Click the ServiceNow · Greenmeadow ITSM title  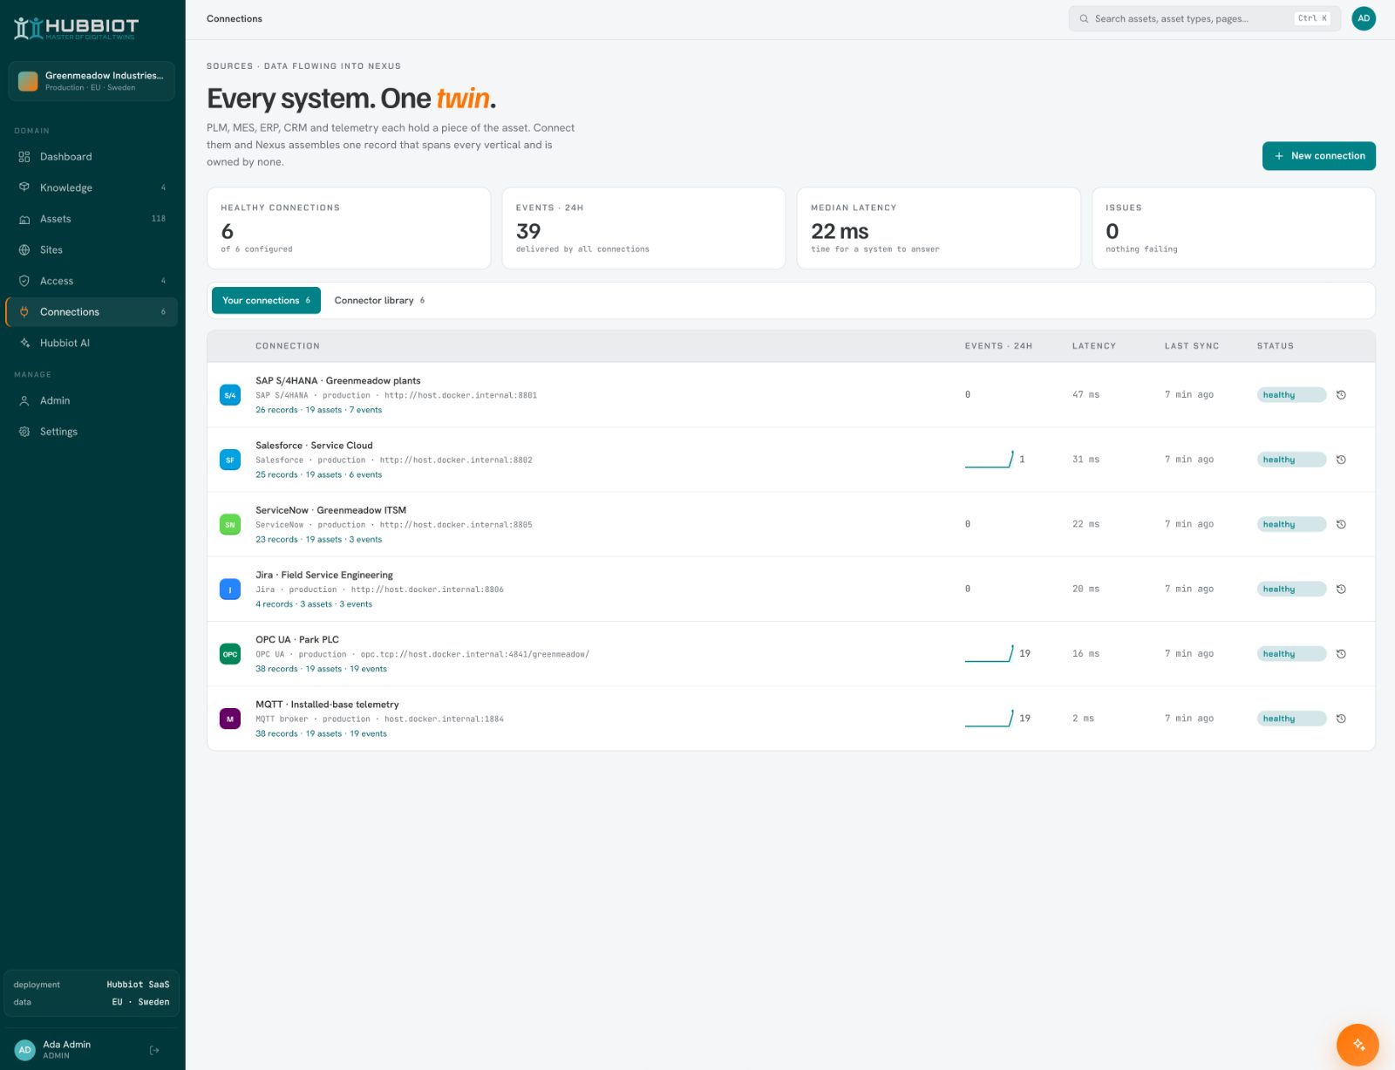pyautogui.click(x=330, y=510)
